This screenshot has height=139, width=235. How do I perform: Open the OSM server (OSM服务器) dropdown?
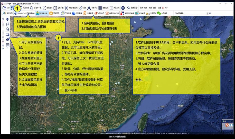179,13
